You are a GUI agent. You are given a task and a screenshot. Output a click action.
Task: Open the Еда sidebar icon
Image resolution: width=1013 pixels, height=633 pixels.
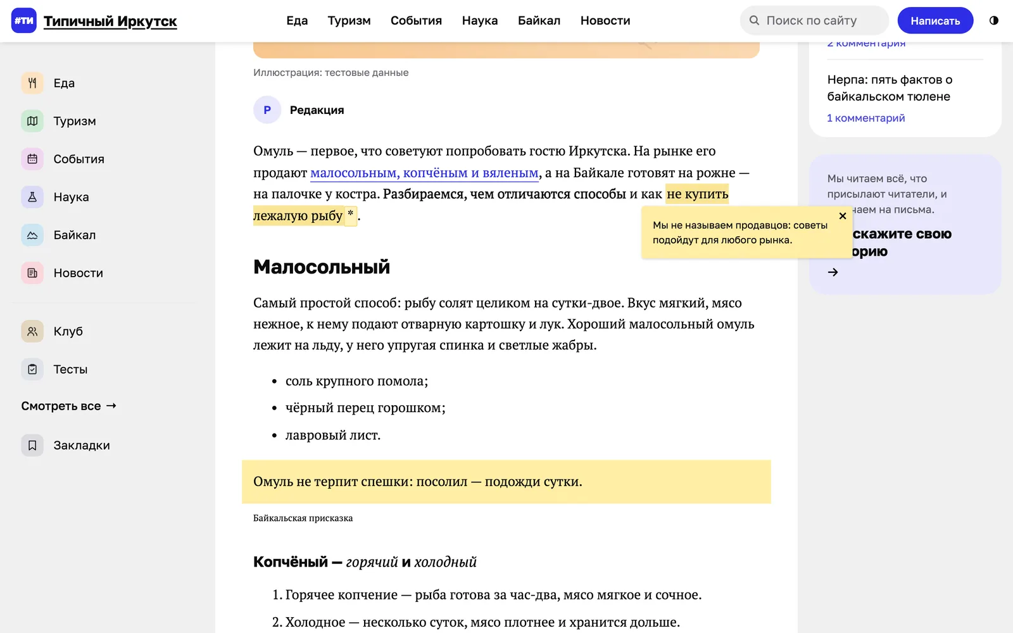(x=32, y=83)
